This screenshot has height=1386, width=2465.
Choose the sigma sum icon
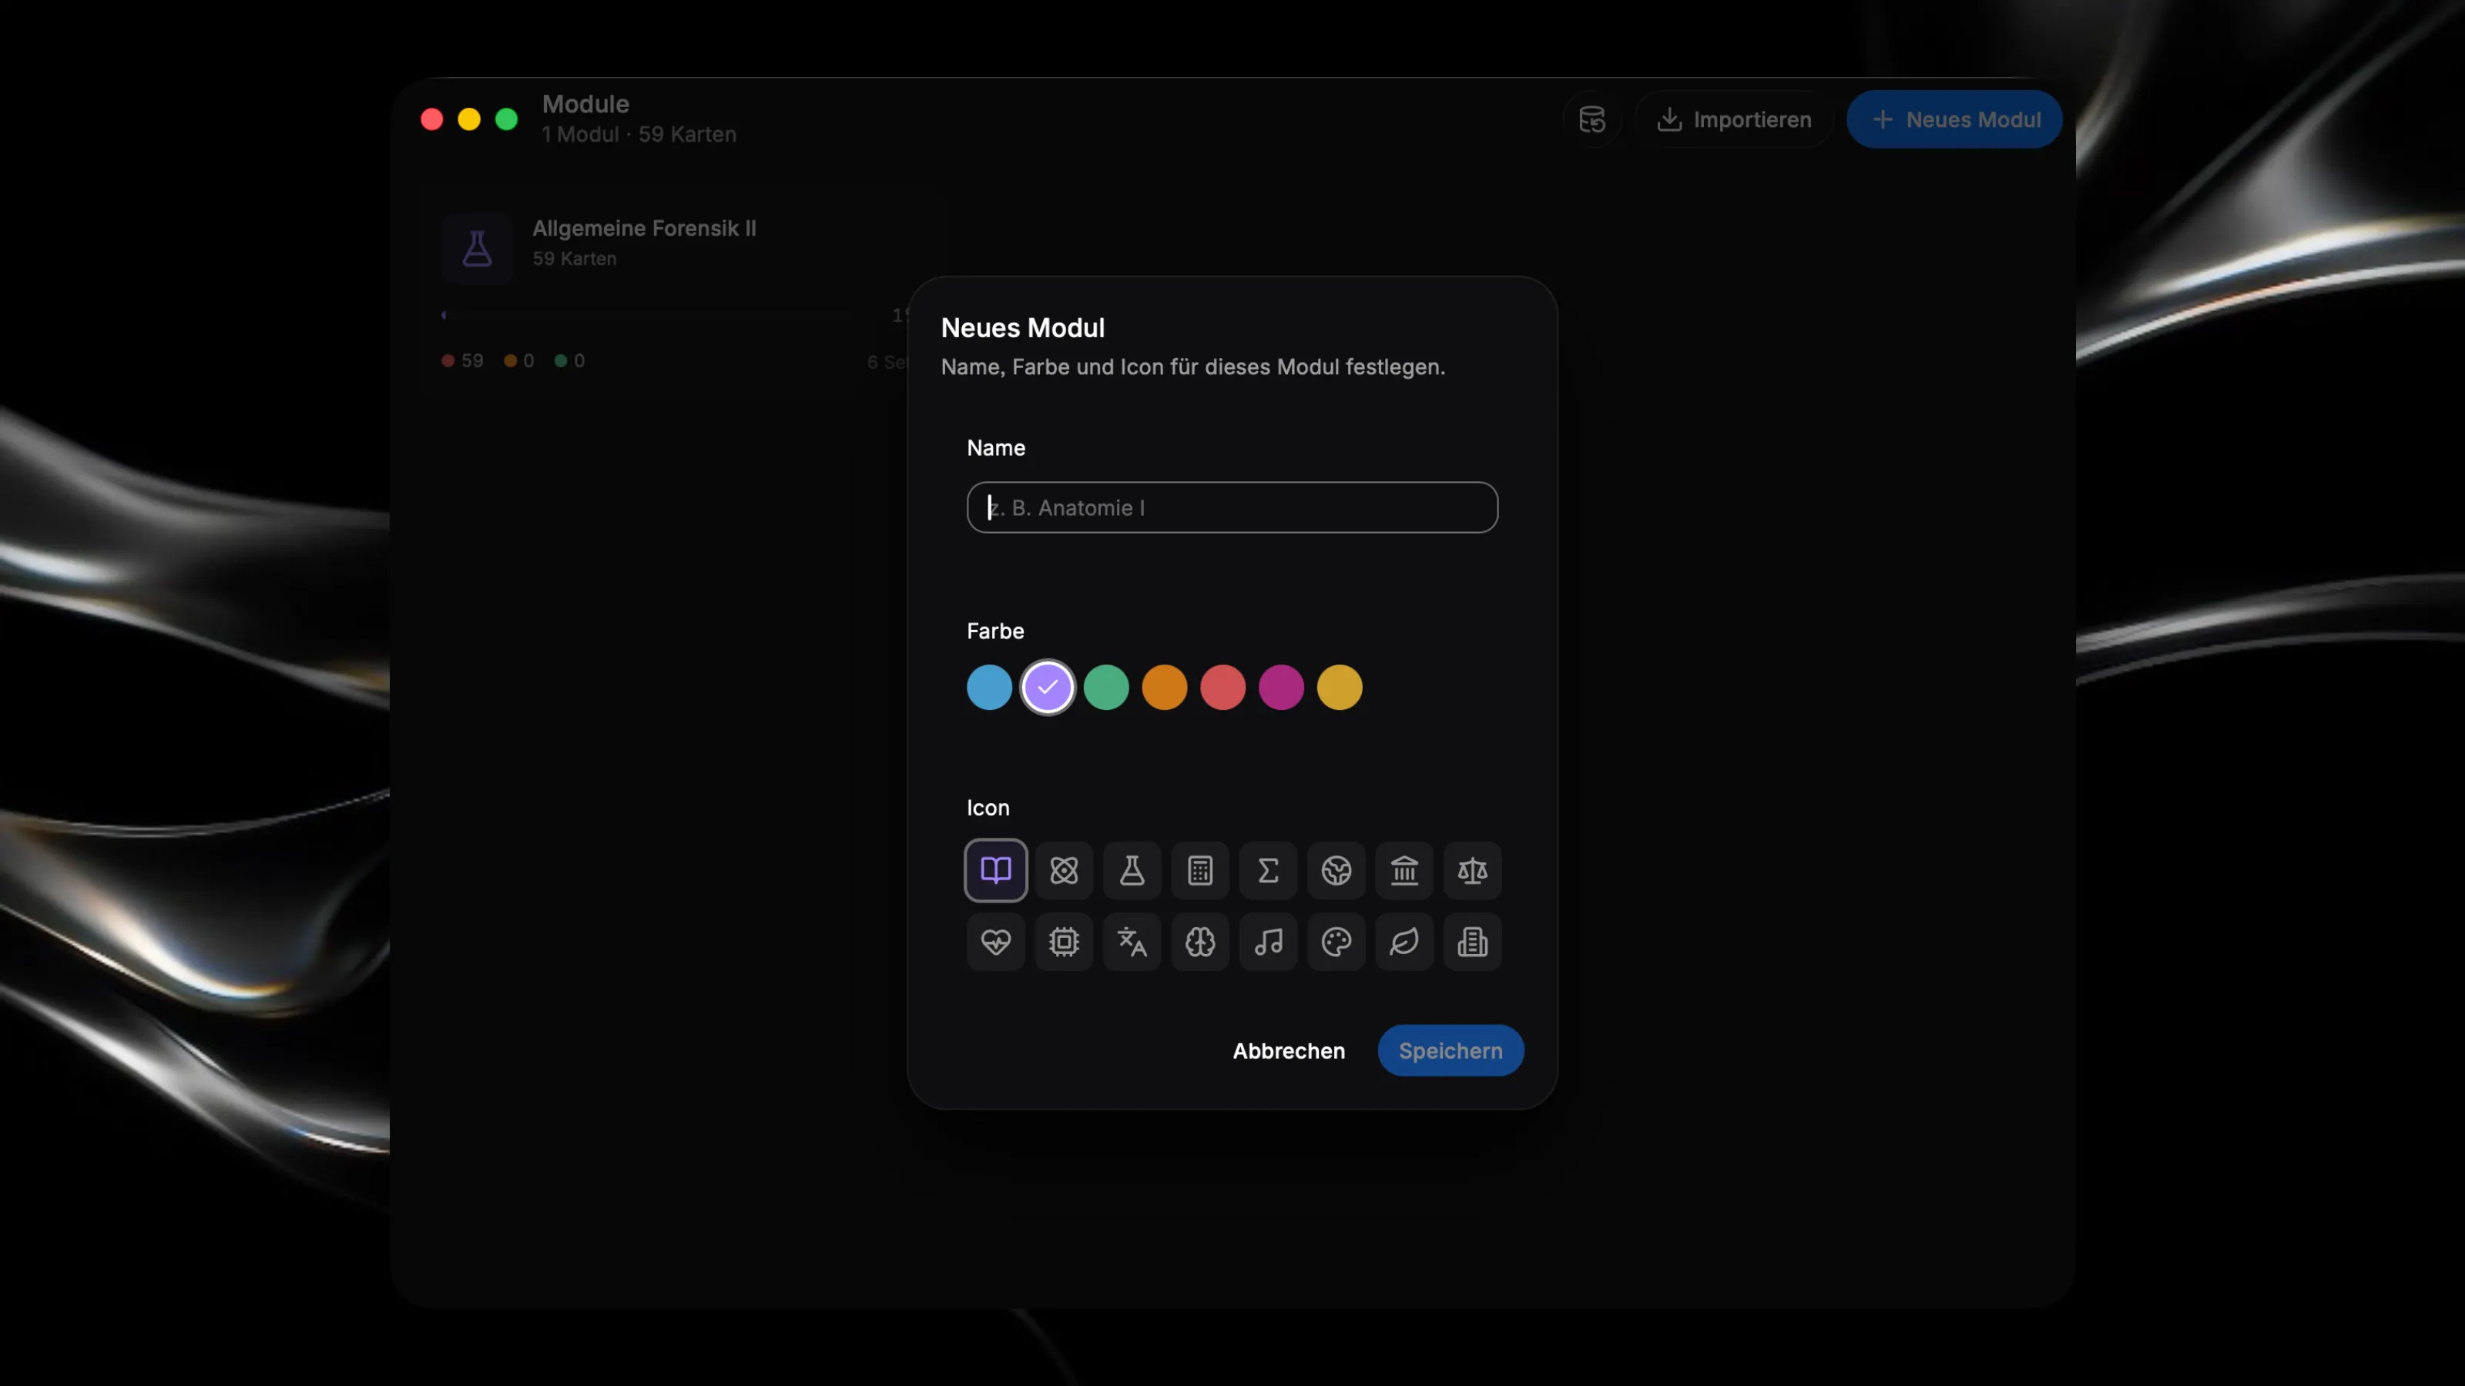[x=1268, y=870]
